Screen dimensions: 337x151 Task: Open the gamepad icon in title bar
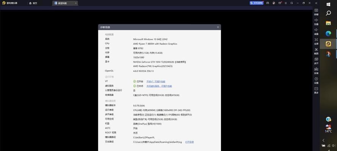point(268,3)
